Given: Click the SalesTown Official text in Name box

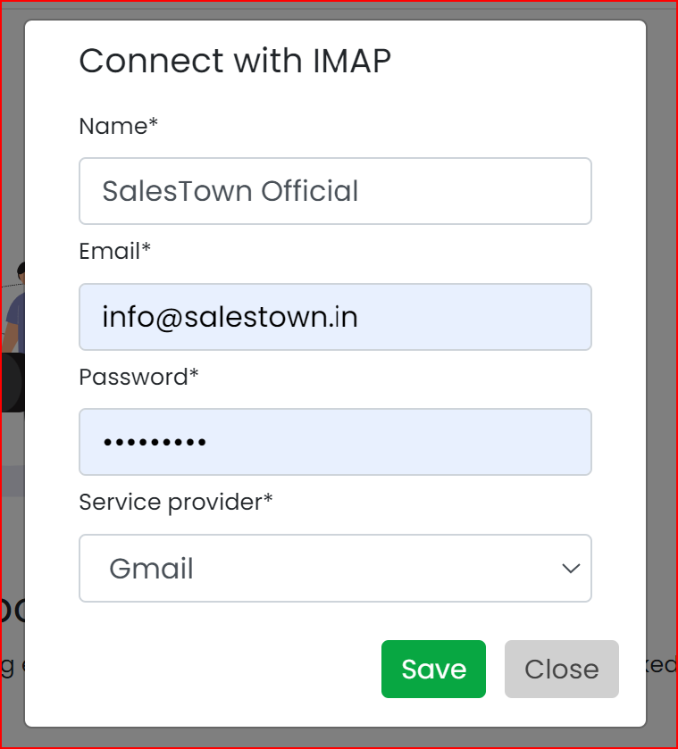Looking at the screenshot, I should (230, 191).
